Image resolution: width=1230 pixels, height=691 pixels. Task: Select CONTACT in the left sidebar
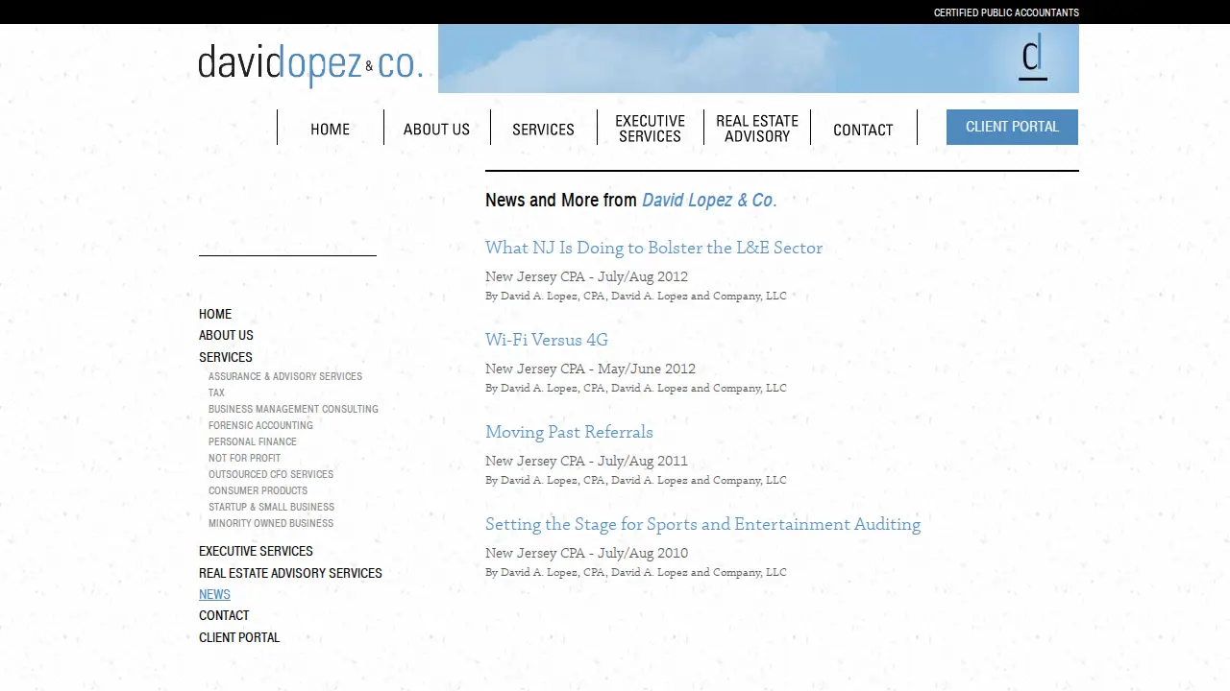point(224,615)
